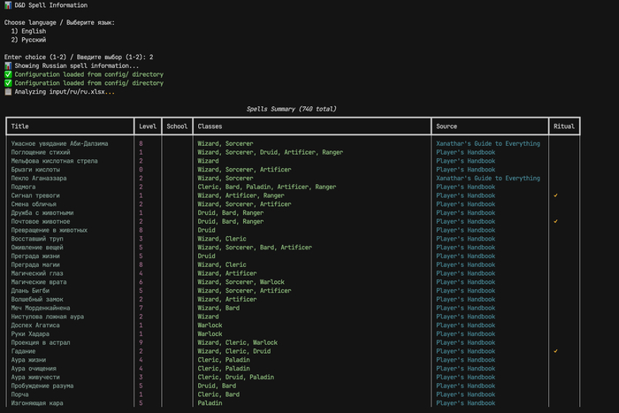The width and height of the screenshot is (619, 413).
Task: Click the spell title 'Превращение в животных'
Action: point(50,230)
